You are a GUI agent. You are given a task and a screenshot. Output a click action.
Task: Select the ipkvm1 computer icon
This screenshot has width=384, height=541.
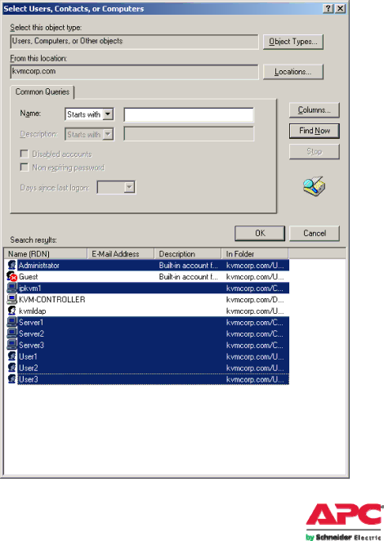click(x=11, y=288)
